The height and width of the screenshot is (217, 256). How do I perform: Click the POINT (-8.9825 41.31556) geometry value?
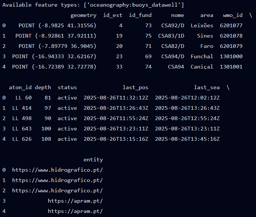[57, 25]
